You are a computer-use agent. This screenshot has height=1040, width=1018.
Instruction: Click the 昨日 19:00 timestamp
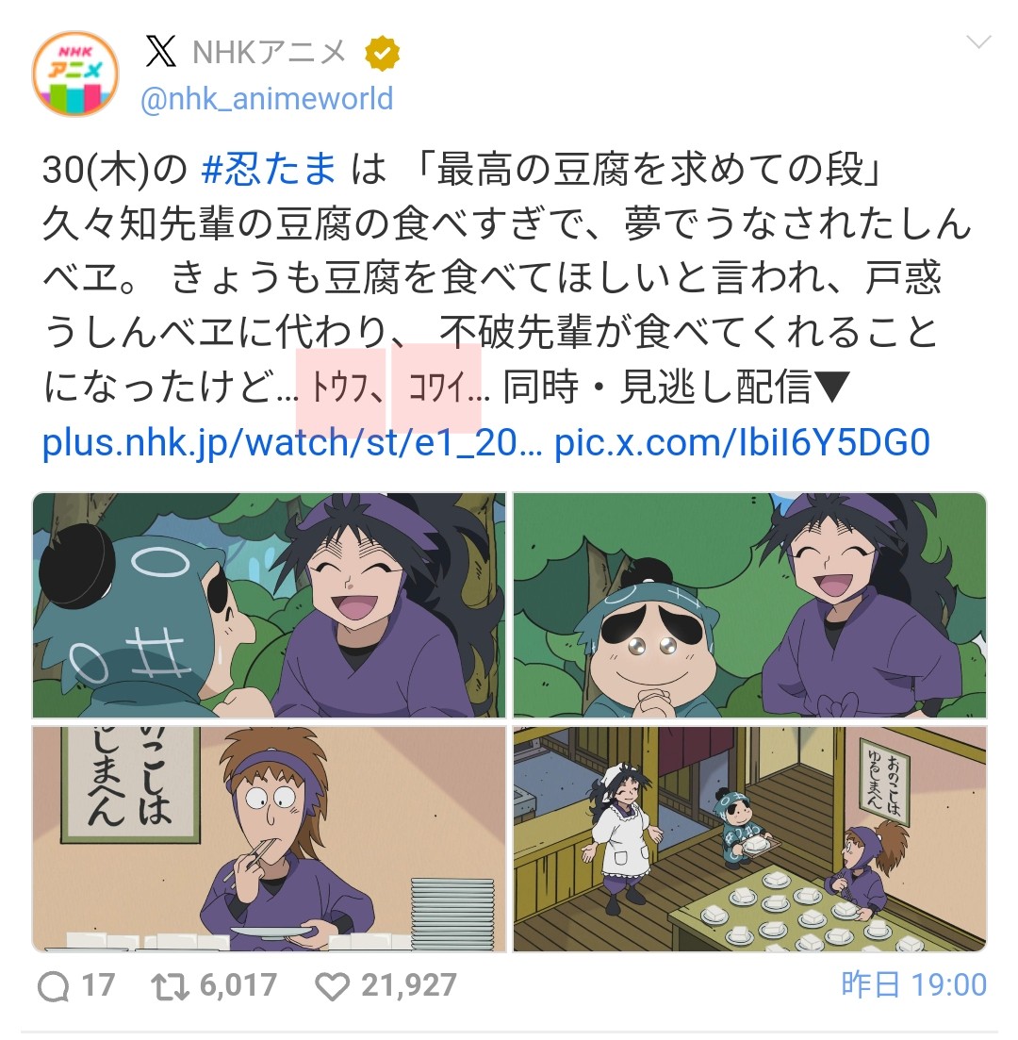[914, 985]
